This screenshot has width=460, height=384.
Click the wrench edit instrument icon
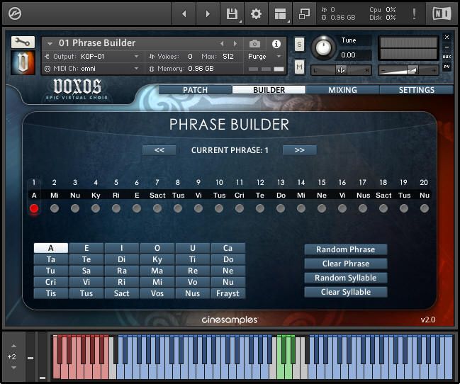[x=23, y=43]
